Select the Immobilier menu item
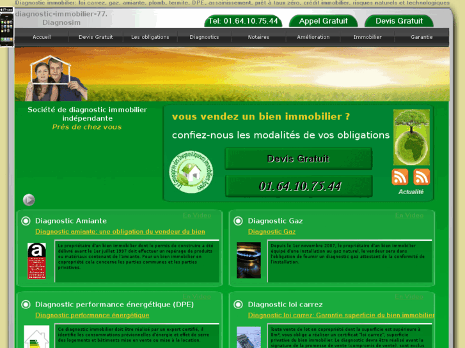 point(367,37)
